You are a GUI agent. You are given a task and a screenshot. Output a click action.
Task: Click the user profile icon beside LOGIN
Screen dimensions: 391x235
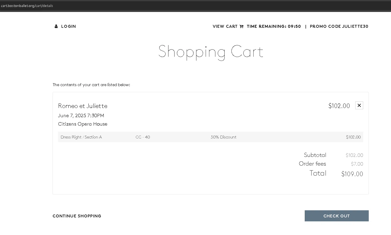[x=56, y=26]
